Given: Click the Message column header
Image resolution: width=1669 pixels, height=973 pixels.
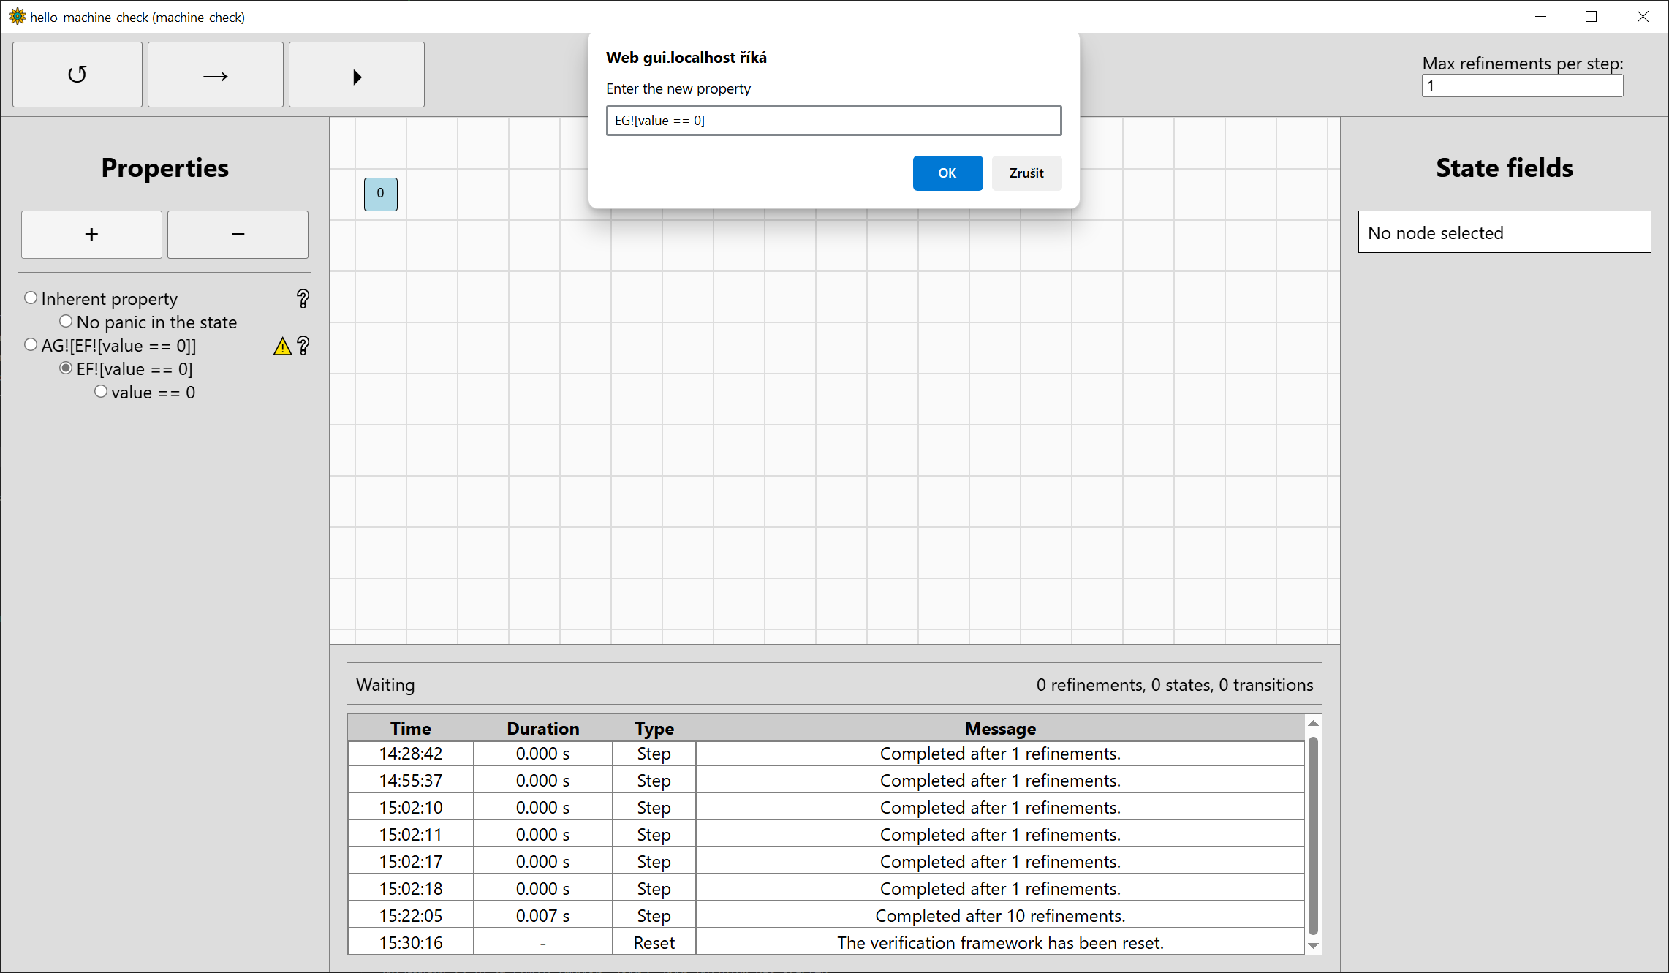Looking at the screenshot, I should tap(999, 728).
